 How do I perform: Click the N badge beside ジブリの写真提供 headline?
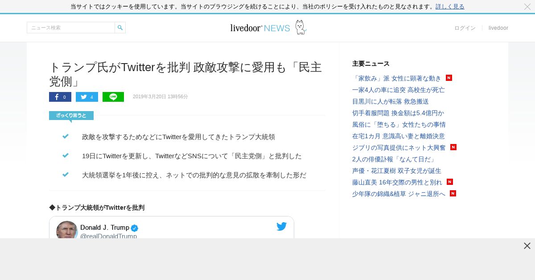click(453, 147)
